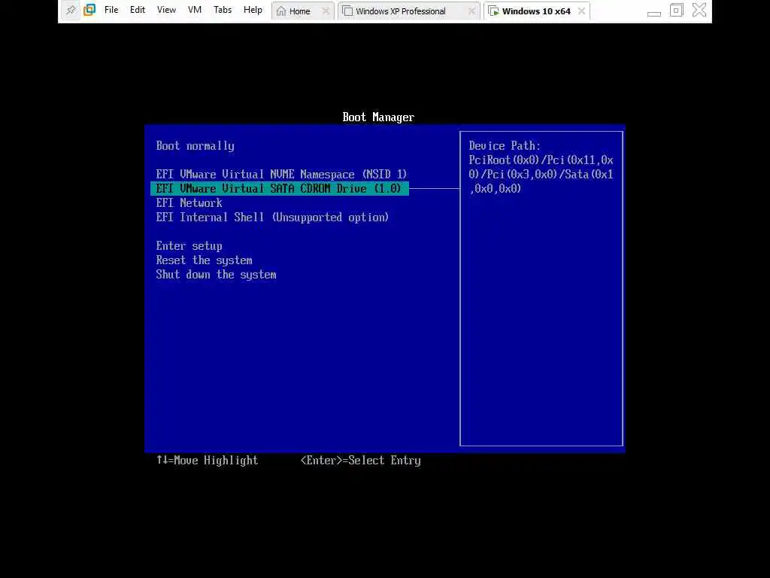Click Enter=Select Entry hint text
The width and height of the screenshot is (770, 578).
pyautogui.click(x=360, y=461)
